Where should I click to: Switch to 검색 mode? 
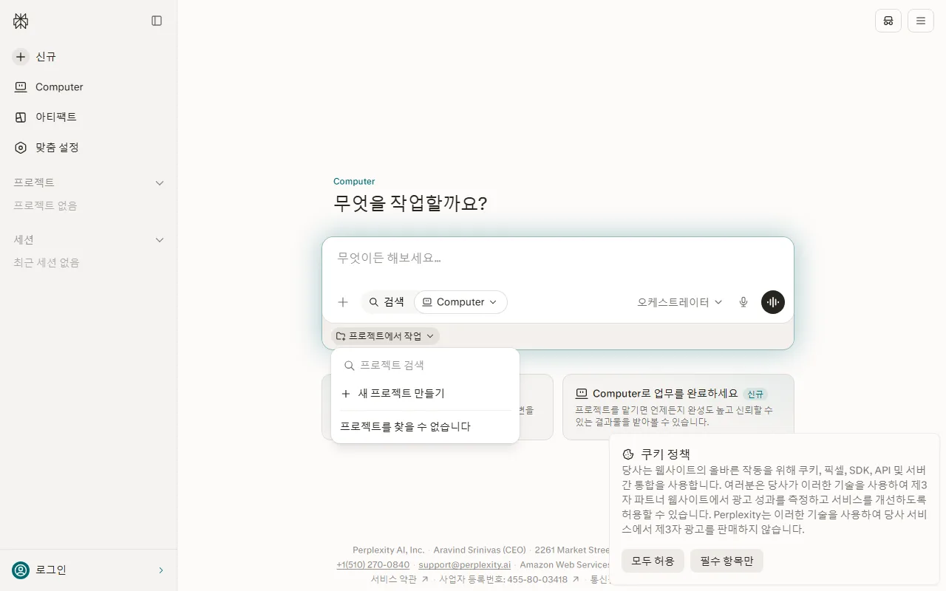point(387,302)
